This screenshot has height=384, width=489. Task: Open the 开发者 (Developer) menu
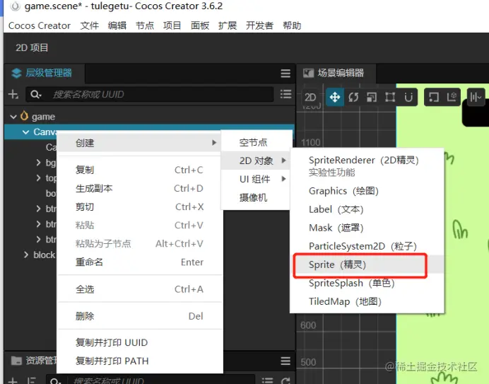259,25
